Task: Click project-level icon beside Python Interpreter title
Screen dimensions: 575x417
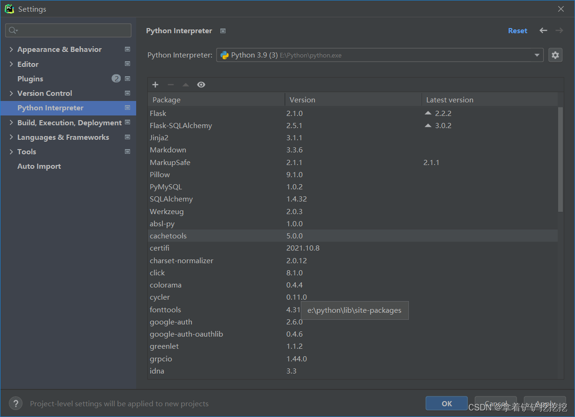Action: click(223, 31)
